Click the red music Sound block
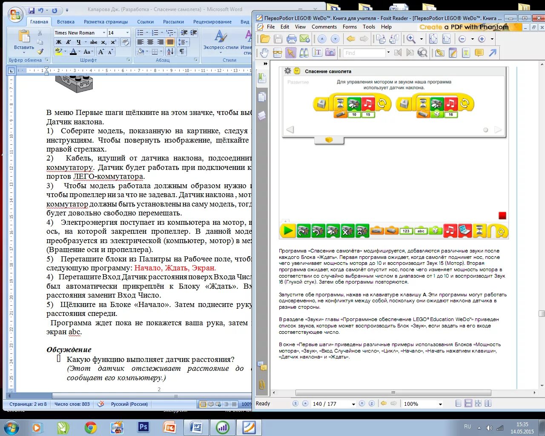Screen dimensions: 545x436 coord(450,231)
